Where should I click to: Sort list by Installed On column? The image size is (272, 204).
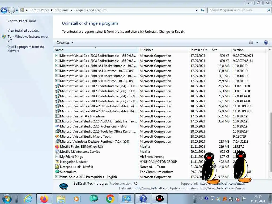coord(199,50)
